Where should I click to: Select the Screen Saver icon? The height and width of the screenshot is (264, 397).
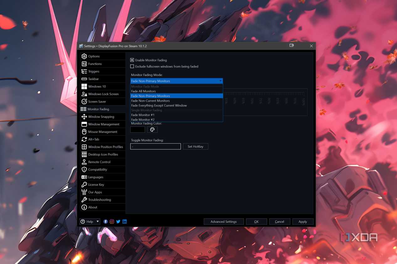[84, 102]
